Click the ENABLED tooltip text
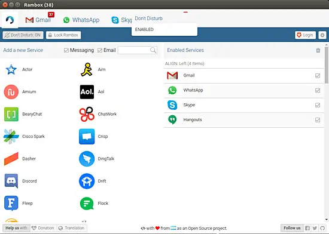329x234 pixels. [144, 29]
